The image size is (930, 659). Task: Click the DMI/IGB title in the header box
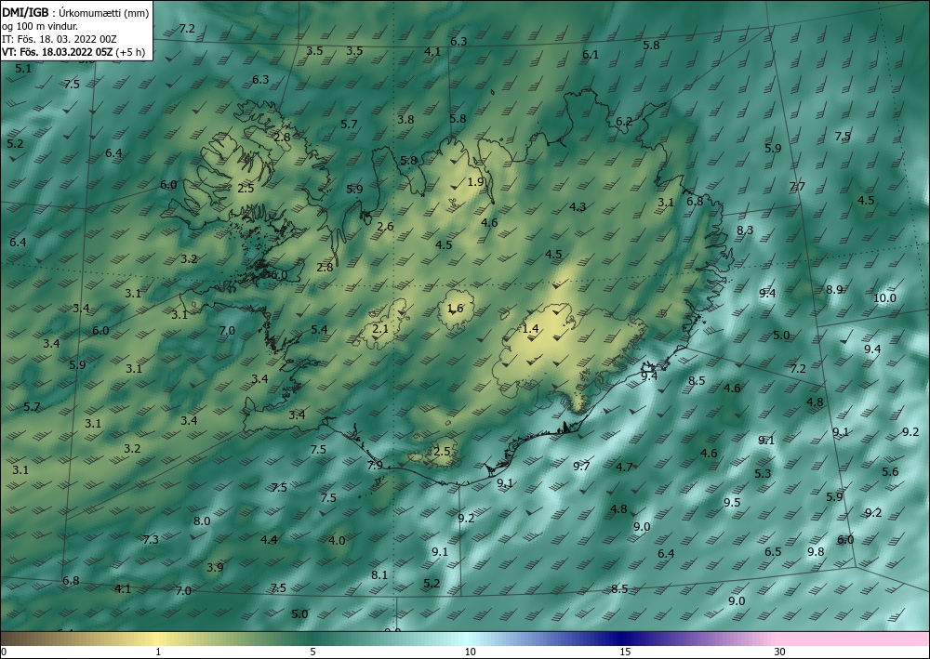tap(25, 11)
